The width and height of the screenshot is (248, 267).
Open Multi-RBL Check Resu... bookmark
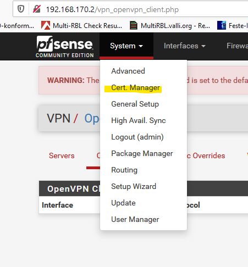(x=81, y=26)
